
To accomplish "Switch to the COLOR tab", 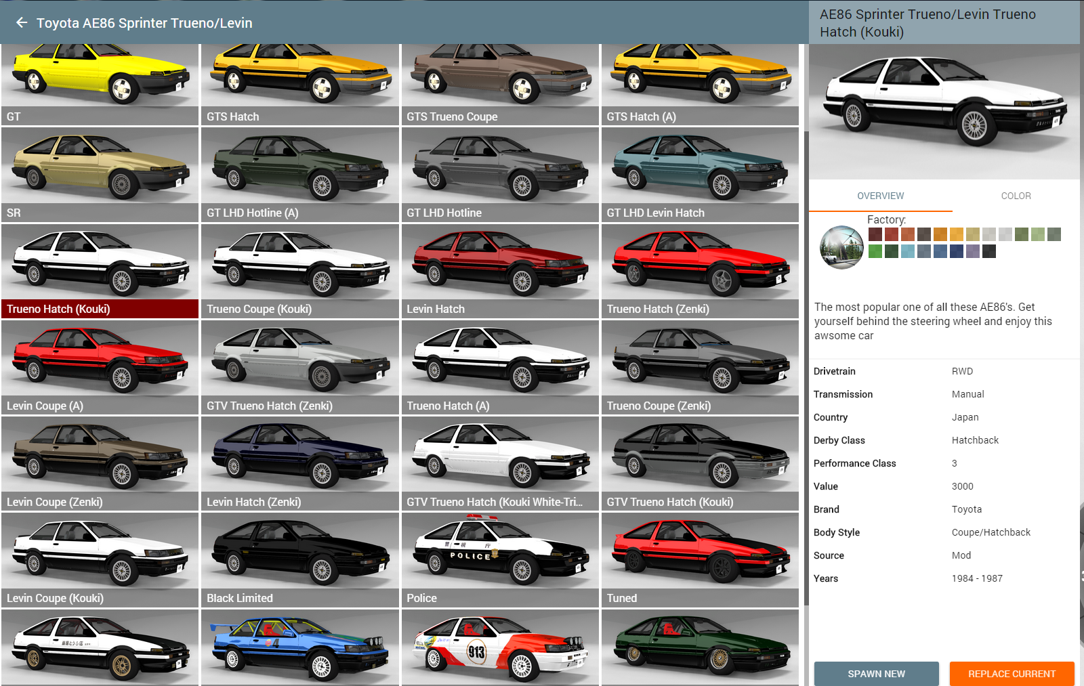I will pyautogui.click(x=1016, y=196).
